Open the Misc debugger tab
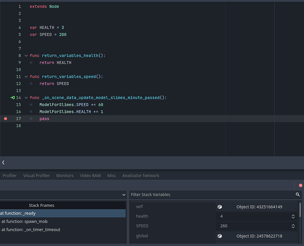Viewport: 304px width, 246px height. 111,176
